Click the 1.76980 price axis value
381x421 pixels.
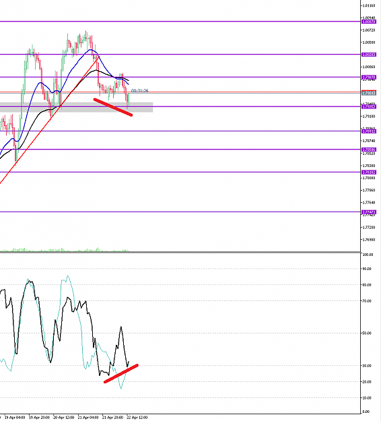(x=369, y=240)
